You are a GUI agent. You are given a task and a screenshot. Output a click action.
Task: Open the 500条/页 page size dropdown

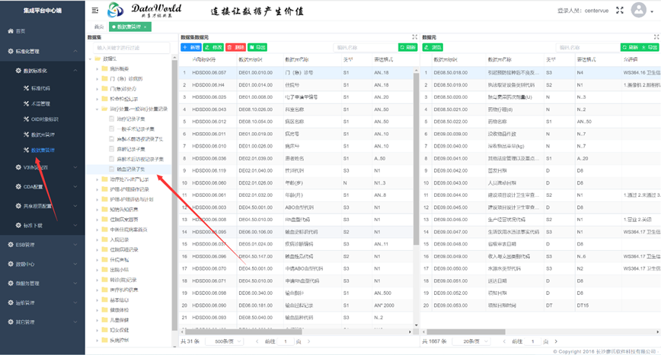[224, 341]
